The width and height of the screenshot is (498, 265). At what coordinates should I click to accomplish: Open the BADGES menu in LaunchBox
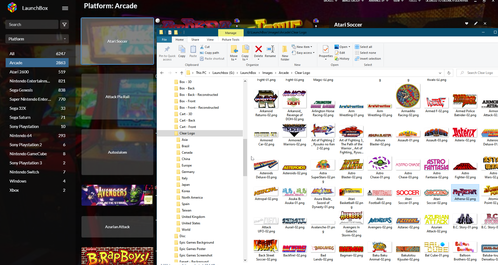pos(330,1)
